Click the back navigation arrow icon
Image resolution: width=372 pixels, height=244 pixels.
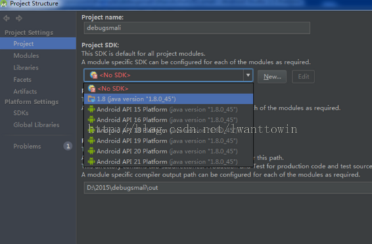[6, 18]
